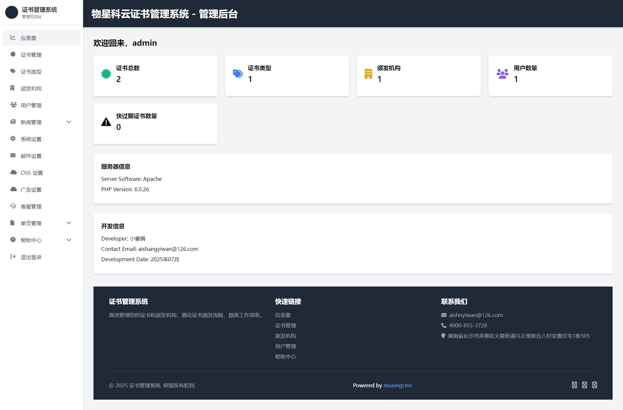Open 用户管理 in the sidebar
The image size is (623, 410).
42,105
